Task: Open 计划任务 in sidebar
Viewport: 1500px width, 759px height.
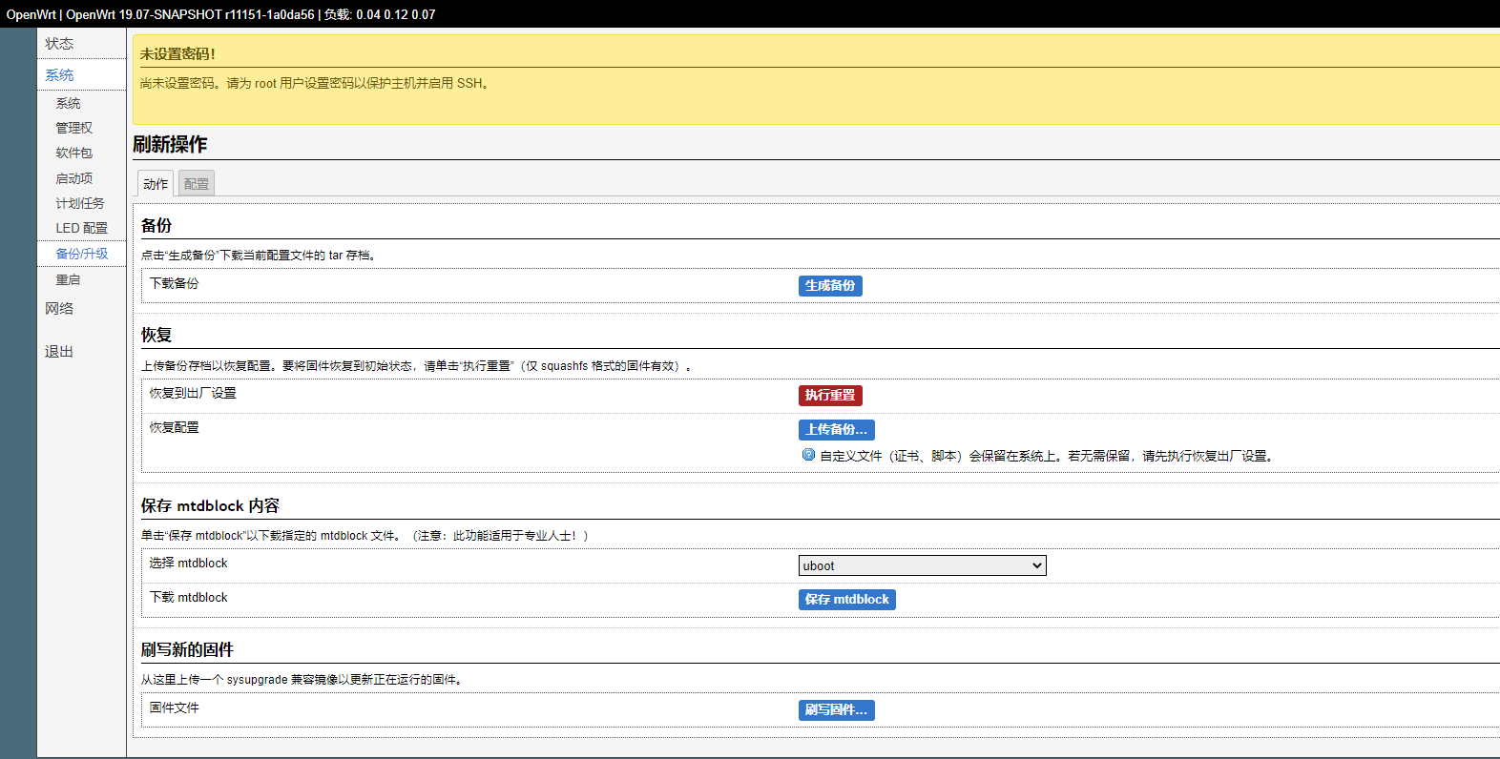Action: (x=80, y=203)
